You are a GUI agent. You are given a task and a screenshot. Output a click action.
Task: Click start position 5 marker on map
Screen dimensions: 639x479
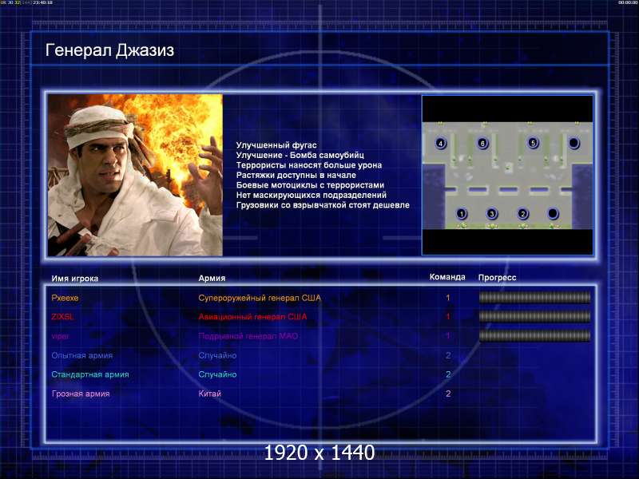point(533,143)
